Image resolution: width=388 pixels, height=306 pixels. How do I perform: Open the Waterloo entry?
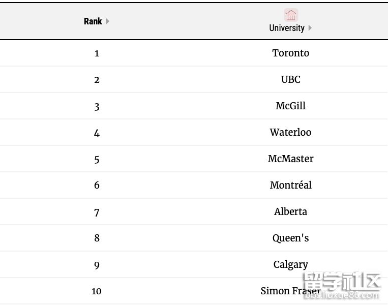[x=291, y=132]
